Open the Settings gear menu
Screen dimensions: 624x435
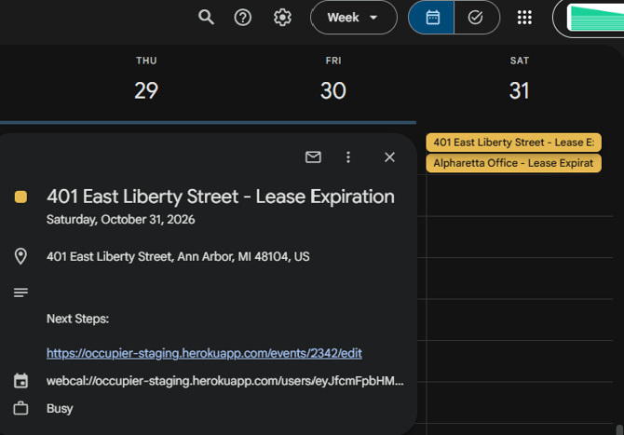point(282,18)
